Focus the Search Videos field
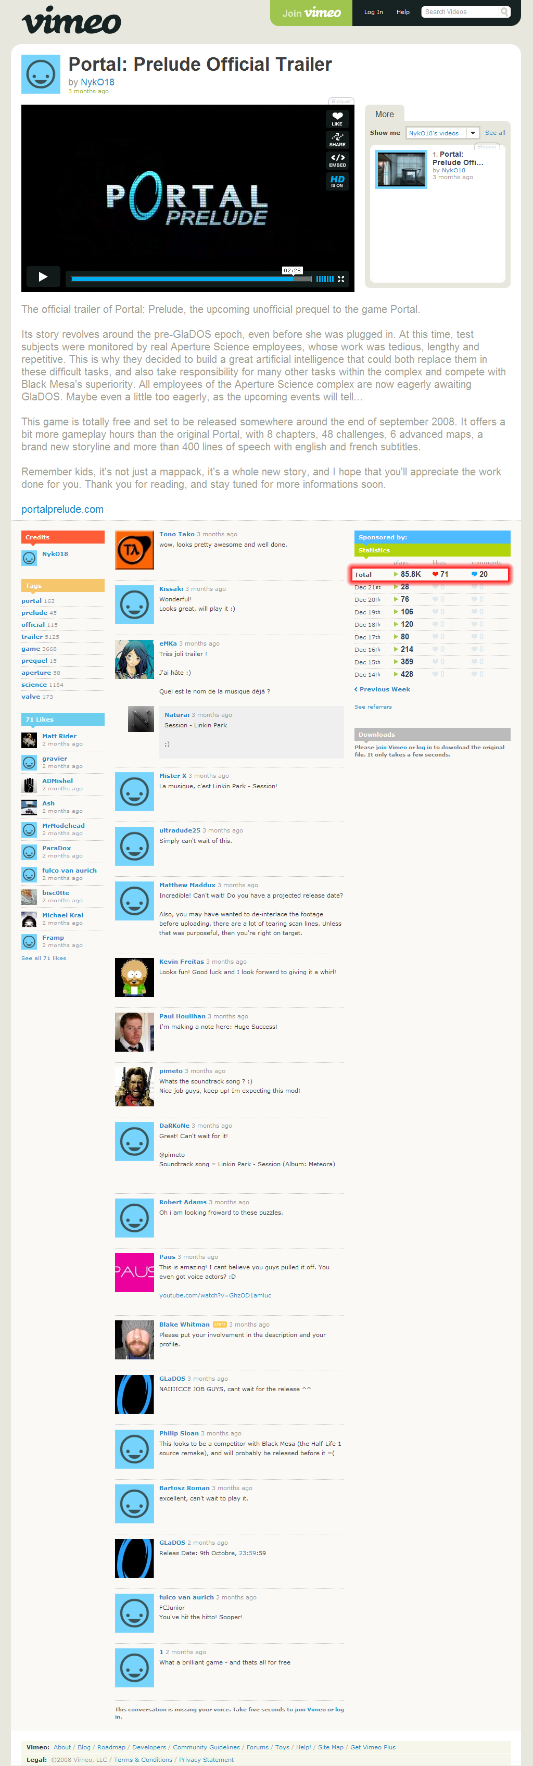533x1766 pixels. 460,11
